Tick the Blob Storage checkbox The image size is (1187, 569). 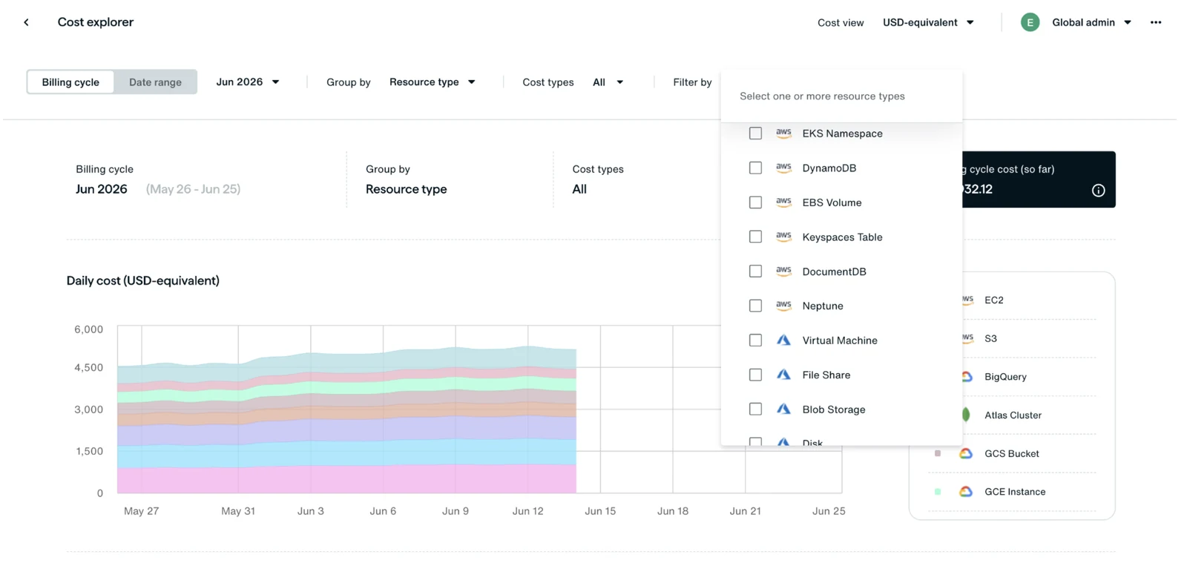pos(755,410)
